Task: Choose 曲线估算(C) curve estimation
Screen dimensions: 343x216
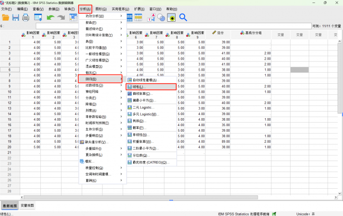Action: tap(151, 94)
